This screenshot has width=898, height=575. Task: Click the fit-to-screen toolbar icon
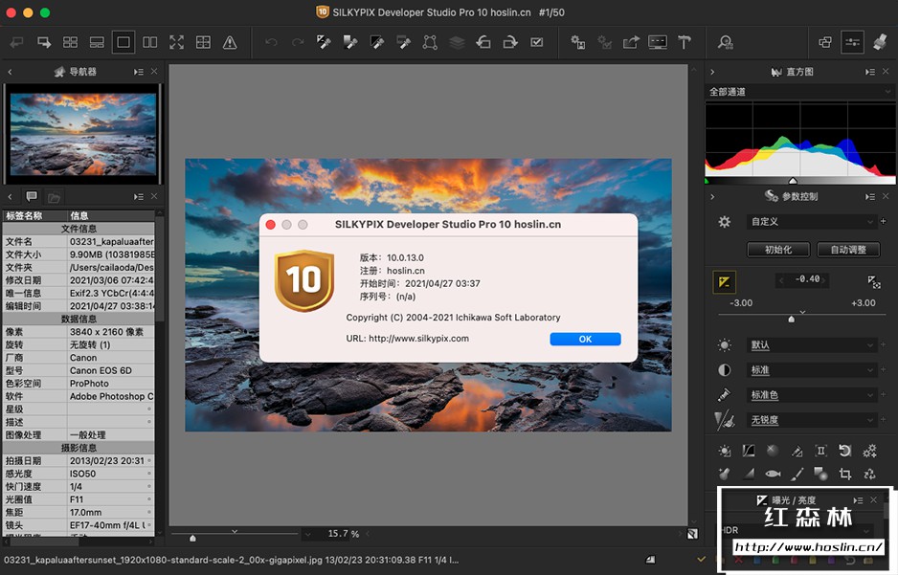[x=176, y=42]
